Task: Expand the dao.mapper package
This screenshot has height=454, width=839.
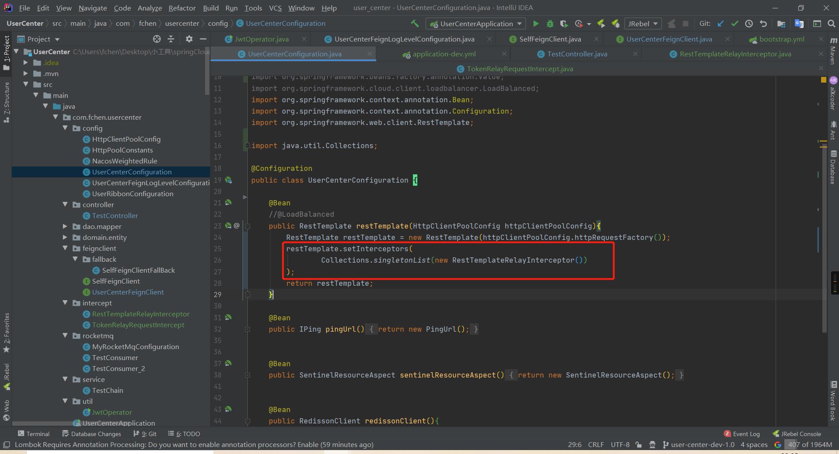Action: [x=65, y=226]
